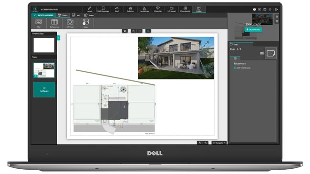Choose the landscape page orientation icon

(261, 53)
